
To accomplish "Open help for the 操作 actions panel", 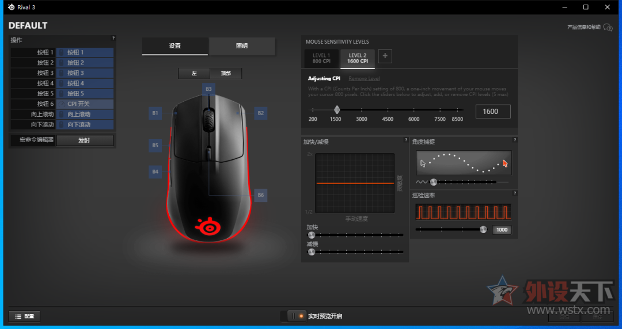I will 113,38.
